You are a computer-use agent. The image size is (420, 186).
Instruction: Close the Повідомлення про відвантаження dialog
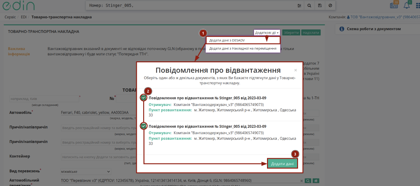(296, 70)
